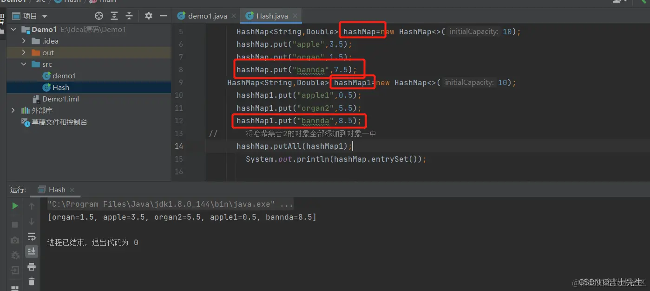The width and height of the screenshot is (650, 291).
Task: Hide project panel with minus icon
Action: (164, 16)
